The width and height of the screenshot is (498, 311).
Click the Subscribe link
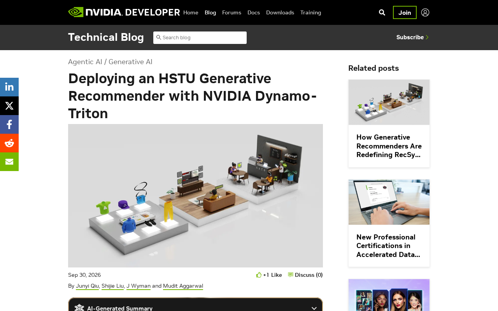click(x=412, y=37)
